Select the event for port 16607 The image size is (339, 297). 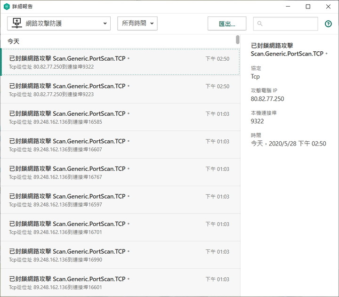pyautogui.click(x=120, y=145)
